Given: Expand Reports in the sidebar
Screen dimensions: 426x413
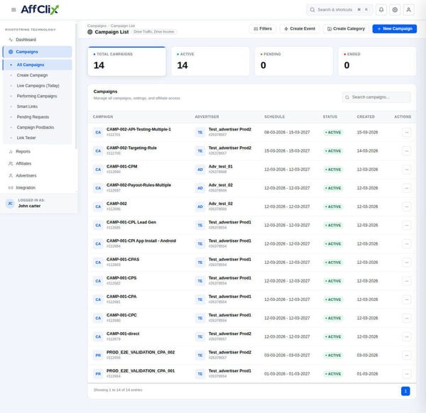Looking at the screenshot, I should (37, 152).
